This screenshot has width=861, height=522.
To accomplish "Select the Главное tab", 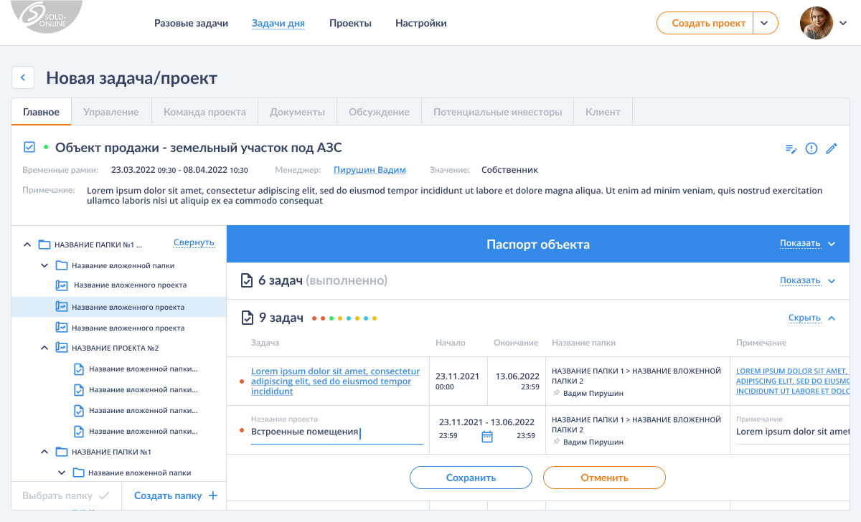I will pyautogui.click(x=41, y=112).
